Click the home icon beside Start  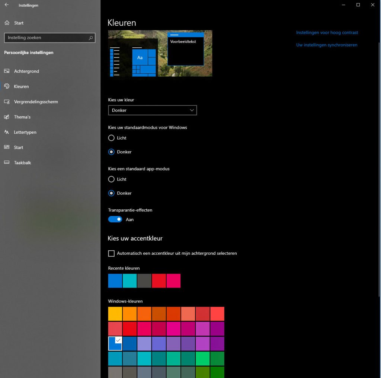[7, 23]
